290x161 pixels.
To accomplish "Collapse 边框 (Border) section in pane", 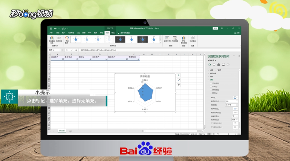I will coord(211,80).
